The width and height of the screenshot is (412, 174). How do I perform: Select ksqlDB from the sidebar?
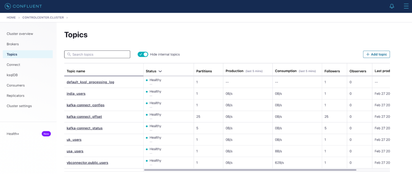[x=12, y=75]
